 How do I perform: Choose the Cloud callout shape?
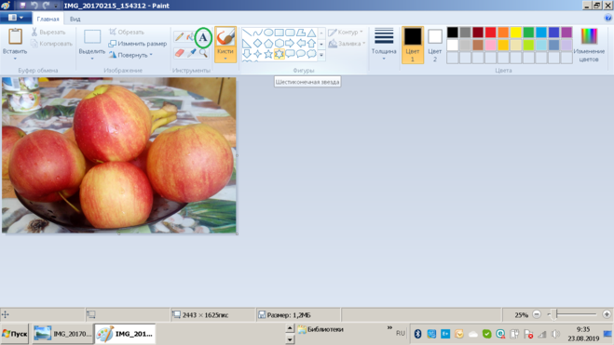coord(311,54)
